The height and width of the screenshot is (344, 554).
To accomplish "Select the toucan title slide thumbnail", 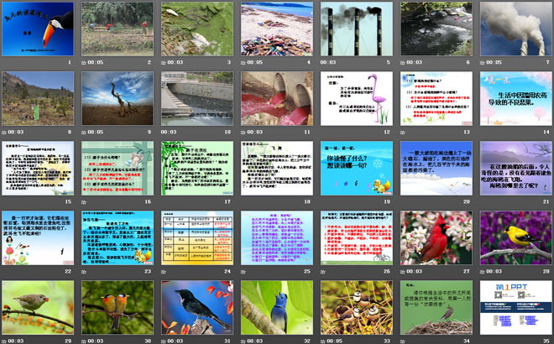I will click(36, 29).
